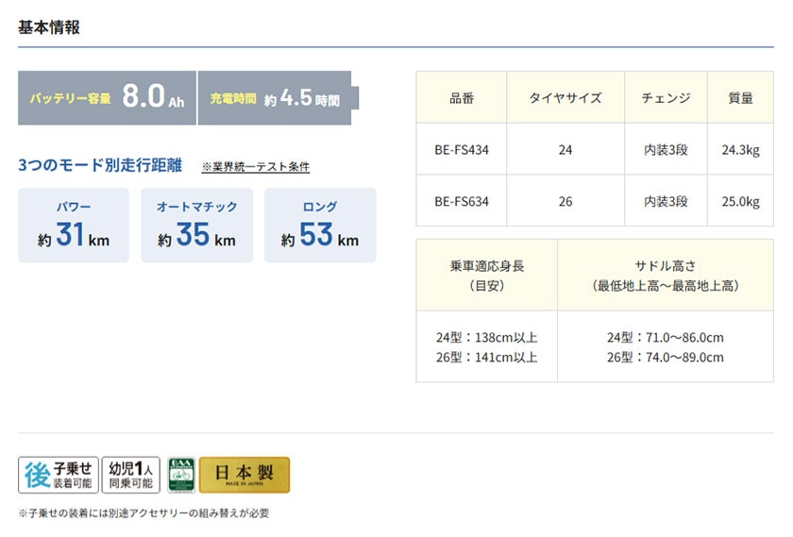793x537 pixels.
Task: Select the BE-FS434 model cell
Action: (x=462, y=150)
